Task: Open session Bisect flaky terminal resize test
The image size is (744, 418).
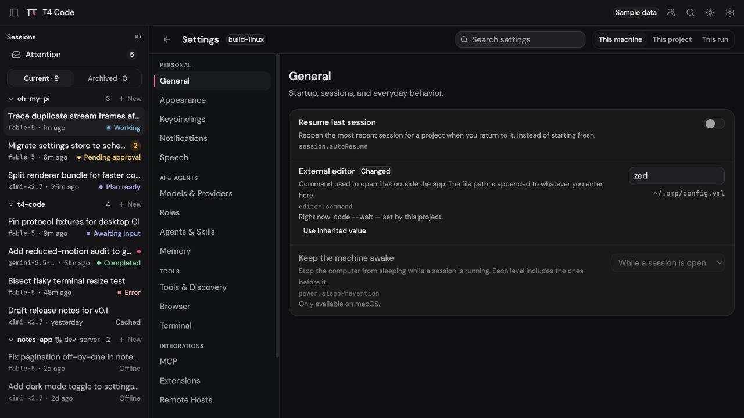Action: pos(74,286)
